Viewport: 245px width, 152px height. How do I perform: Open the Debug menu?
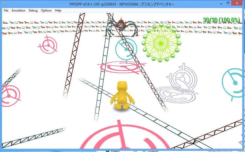point(33,10)
